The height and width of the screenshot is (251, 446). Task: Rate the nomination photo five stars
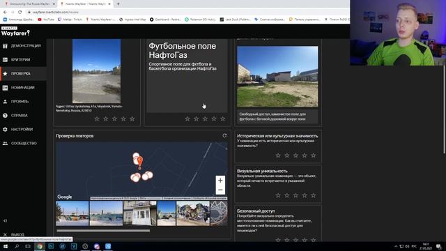(x=132, y=119)
